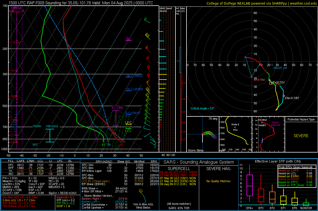Select the magenta EL level marker
This screenshot has width=318, height=211.
tap(128, 39)
